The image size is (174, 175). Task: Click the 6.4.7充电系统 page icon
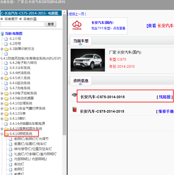6,89
